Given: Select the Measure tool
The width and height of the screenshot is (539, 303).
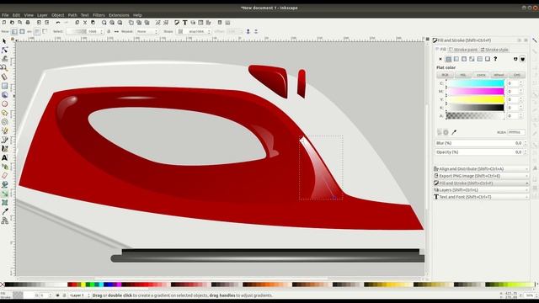Looking at the screenshot, I should click(x=4, y=77).
